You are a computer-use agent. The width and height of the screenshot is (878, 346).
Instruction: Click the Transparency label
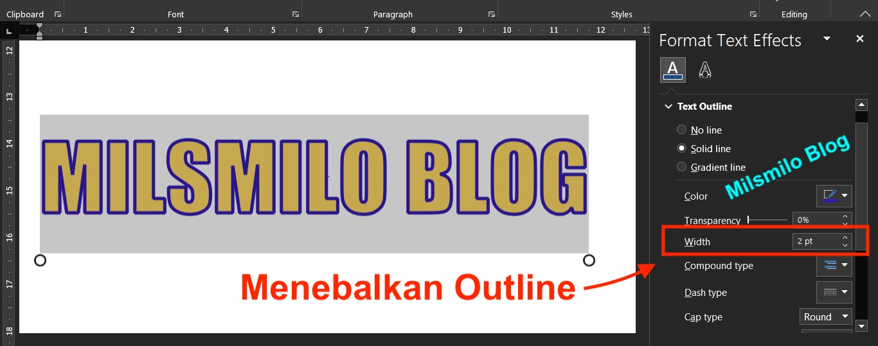712,220
